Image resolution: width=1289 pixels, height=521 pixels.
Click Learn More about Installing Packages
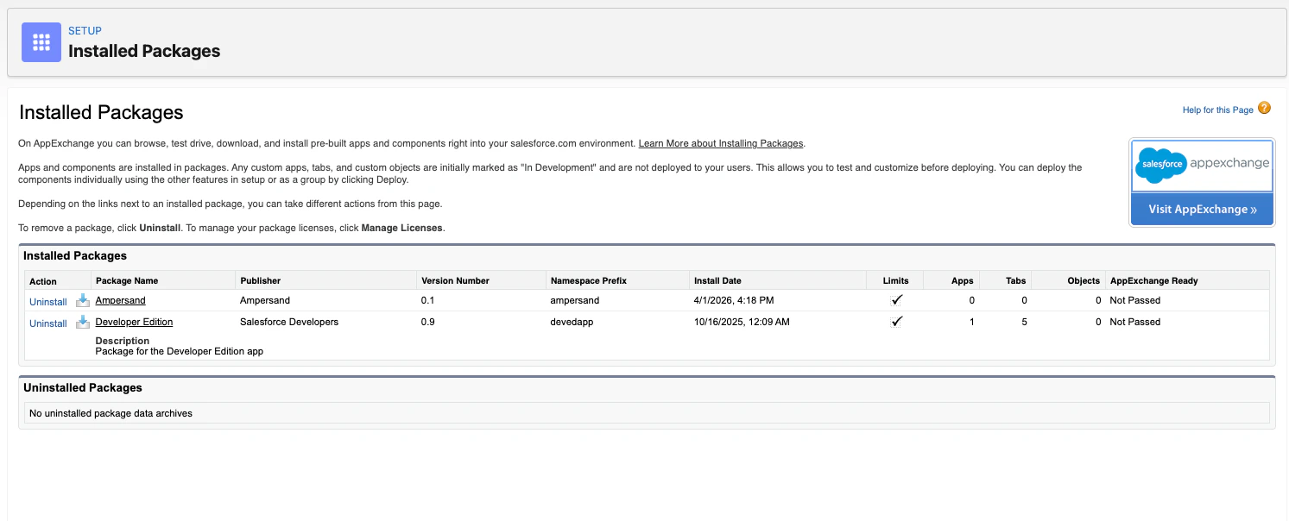point(721,143)
